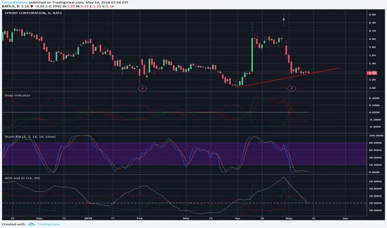Click the 0.4000 Snap Indicator axis value
Viewport: 387px width, 228px height.
[x=374, y=98]
